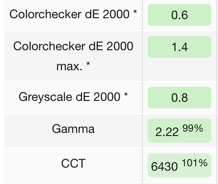Click the Gamma row label
Screen dimensions: 218x184
pyautogui.click(x=73, y=129)
